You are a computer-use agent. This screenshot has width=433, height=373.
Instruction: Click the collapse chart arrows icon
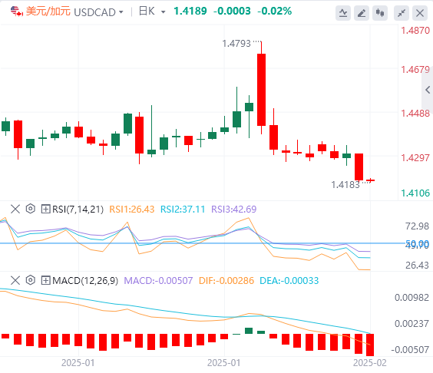pyautogui.click(x=402, y=13)
